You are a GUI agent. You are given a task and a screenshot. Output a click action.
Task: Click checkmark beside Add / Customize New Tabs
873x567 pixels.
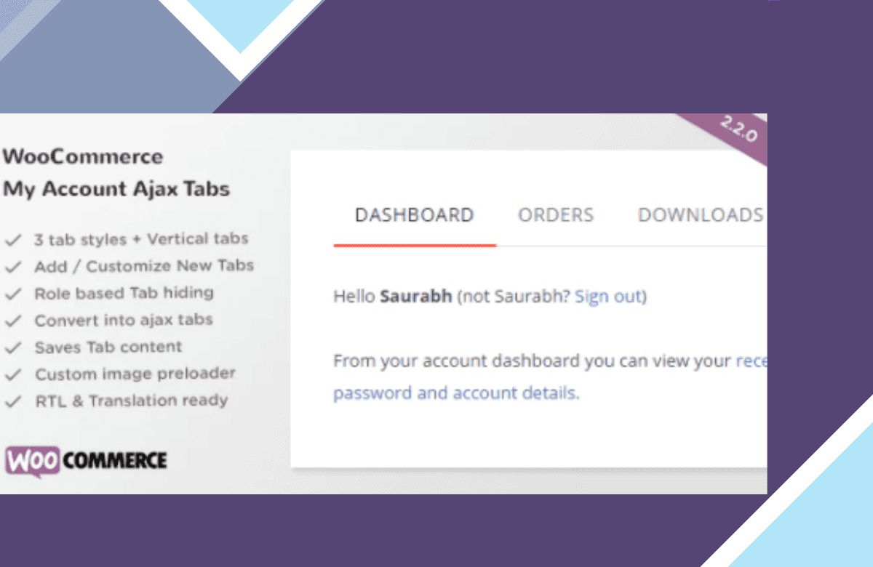(x=12, y=267)
